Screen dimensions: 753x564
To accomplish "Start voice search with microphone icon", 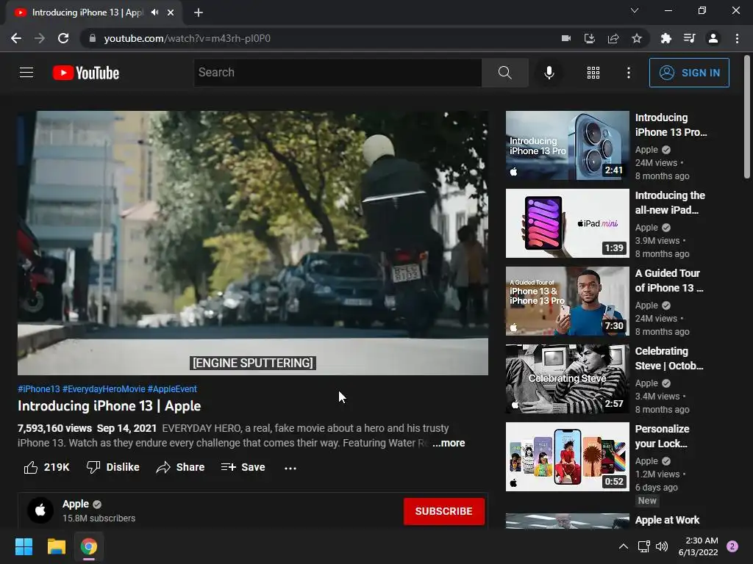I will point(549,73).
